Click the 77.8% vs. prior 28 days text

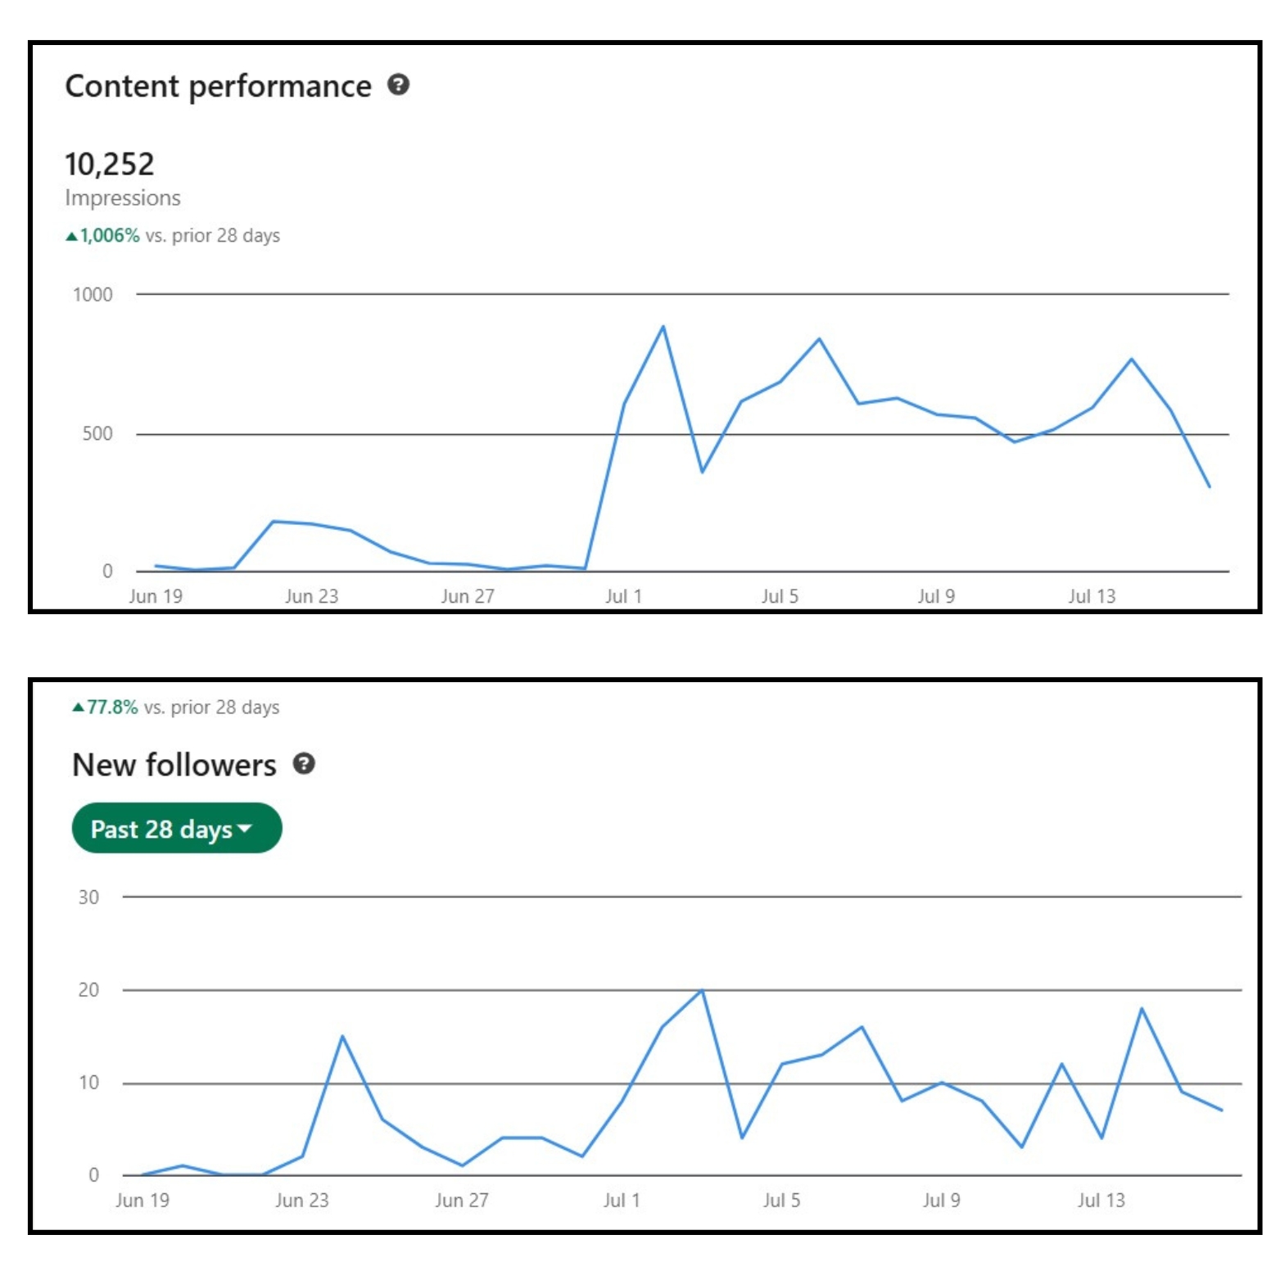176,706
